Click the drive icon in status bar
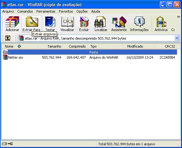 point(4,144)
